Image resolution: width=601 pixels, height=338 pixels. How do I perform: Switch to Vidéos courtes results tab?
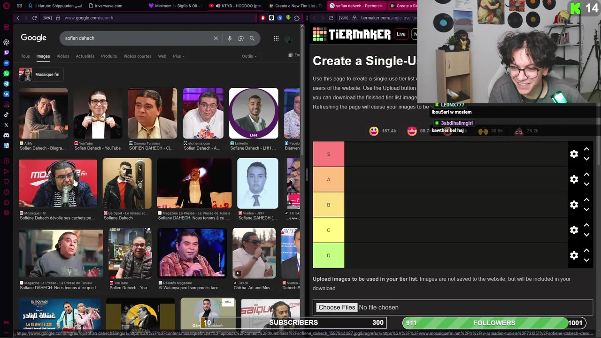point(138,56)
